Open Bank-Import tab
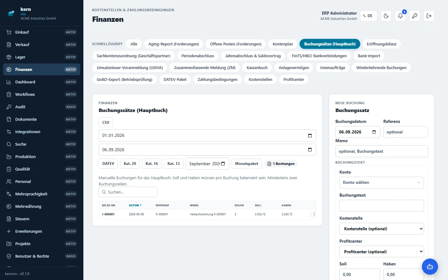 (x=369, y=56)
